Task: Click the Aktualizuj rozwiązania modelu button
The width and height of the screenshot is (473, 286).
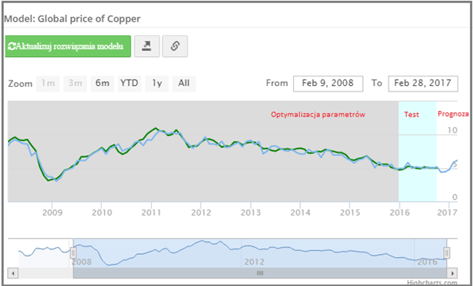Action: point(68,46)
